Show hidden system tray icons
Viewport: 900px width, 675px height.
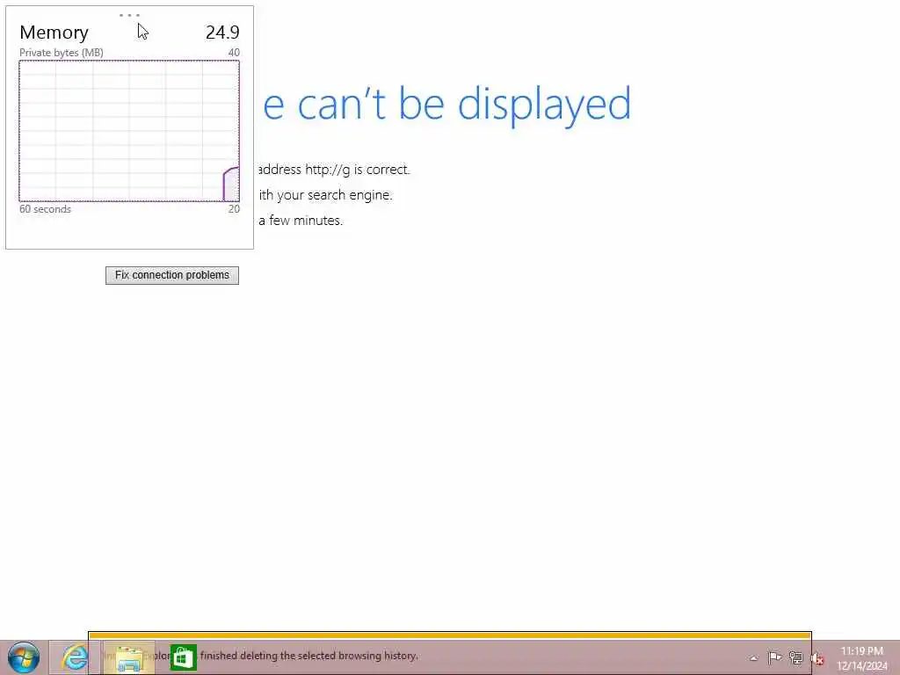[x=753, y=658]
